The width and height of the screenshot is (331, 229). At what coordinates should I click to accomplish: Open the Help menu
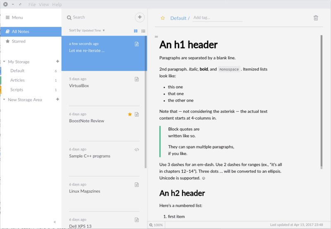[x=57, y=5]
